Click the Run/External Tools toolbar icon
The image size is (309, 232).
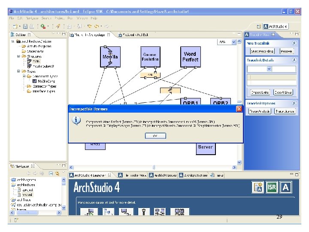pyautogui.click(x=43, y=26)
